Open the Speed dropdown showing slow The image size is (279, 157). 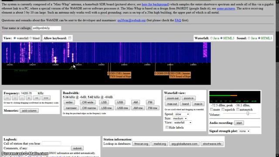coord(182,114)
